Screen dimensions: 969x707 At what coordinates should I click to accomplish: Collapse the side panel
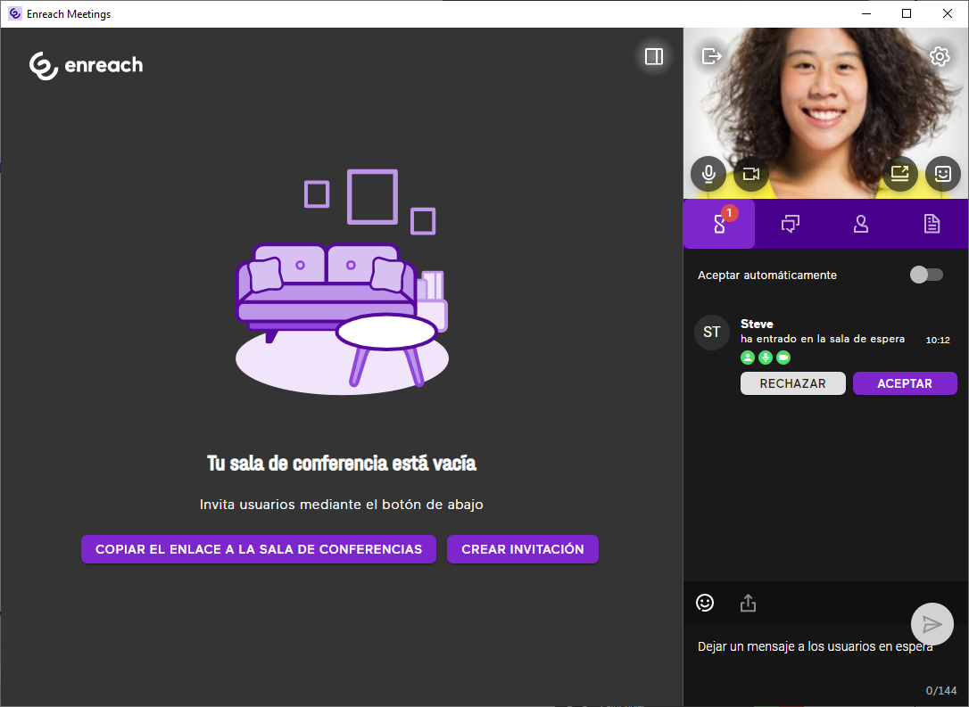(x=654, y=57)
